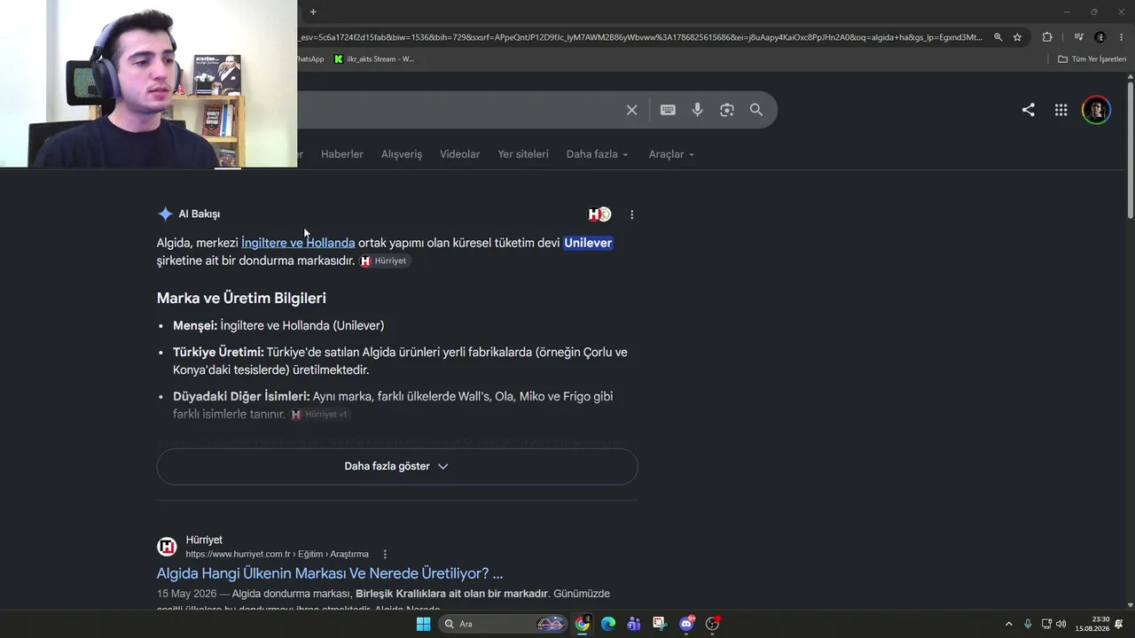Screen dimensions: 1135x638
Task: Open Snipping Tool from the taskbar
Action: [660, 624]
